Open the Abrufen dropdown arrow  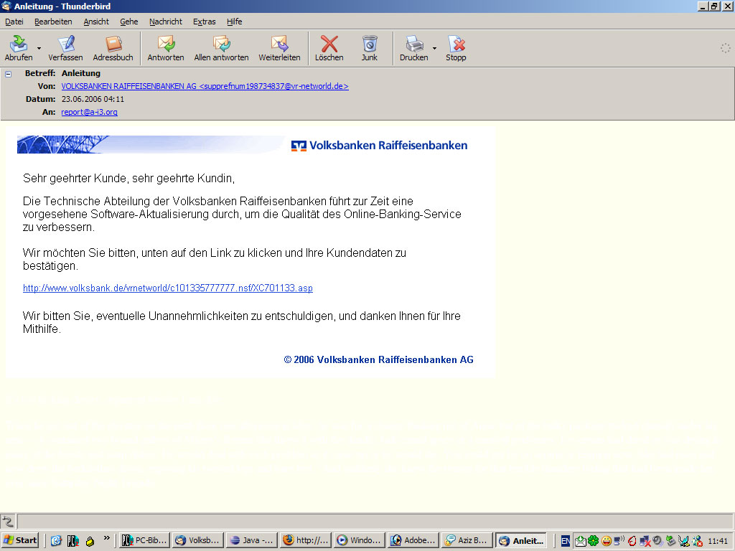39,48
